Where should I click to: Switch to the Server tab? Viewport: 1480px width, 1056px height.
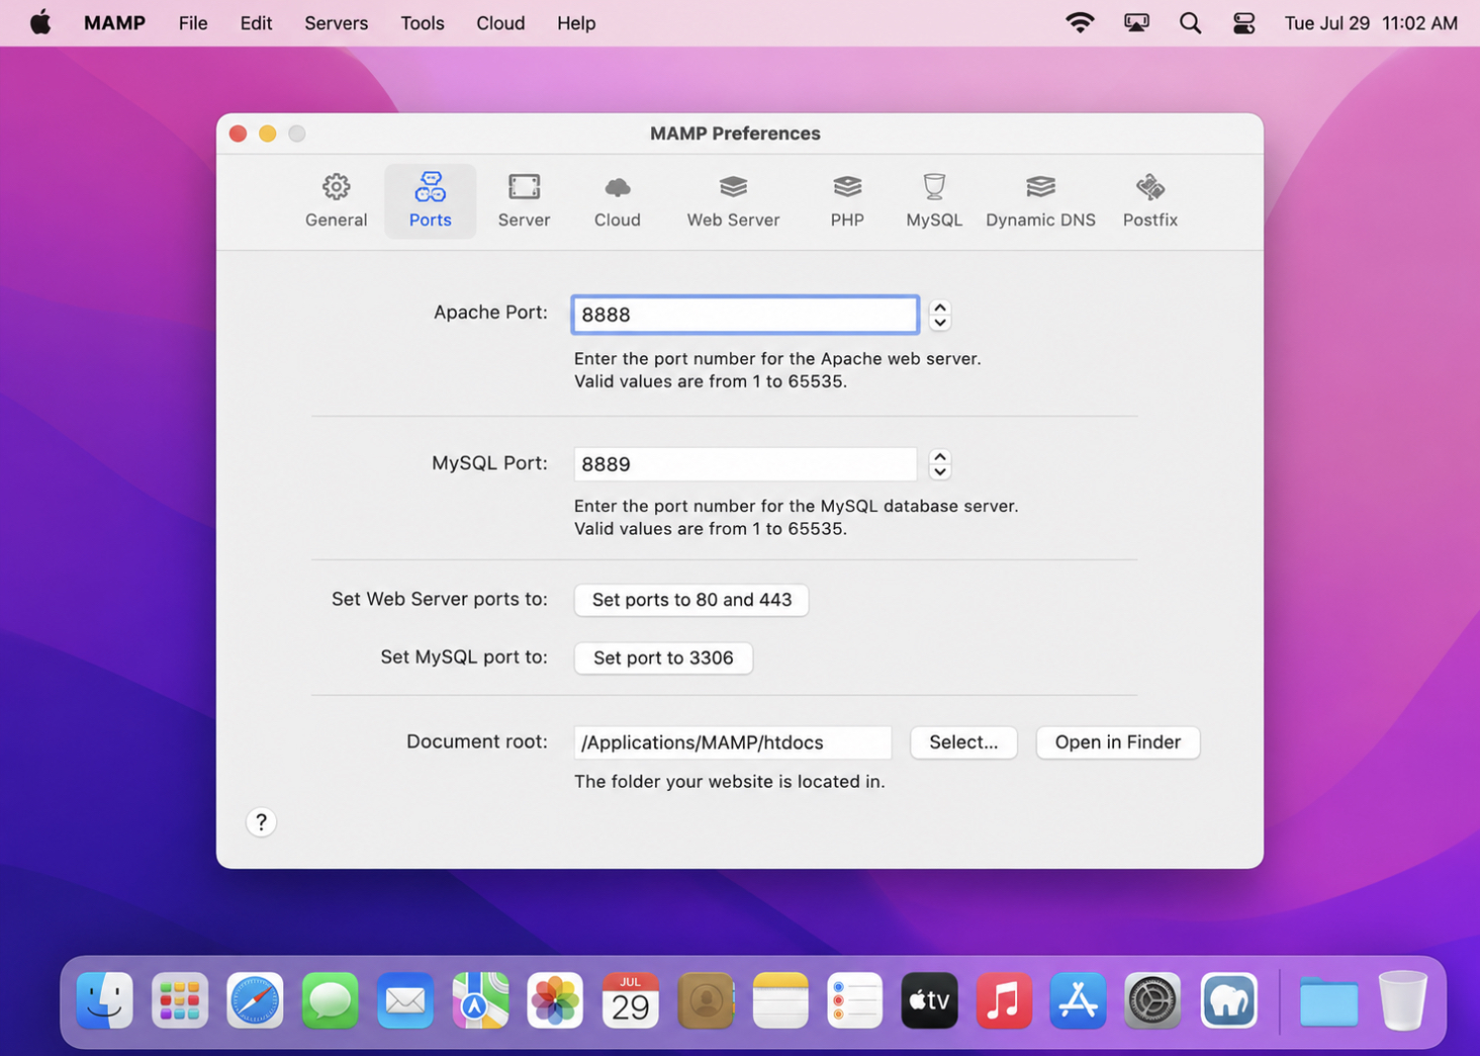click(x=523, y=201)
